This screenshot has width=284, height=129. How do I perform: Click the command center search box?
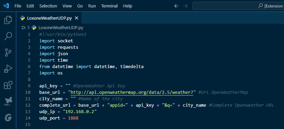(238, 6)
